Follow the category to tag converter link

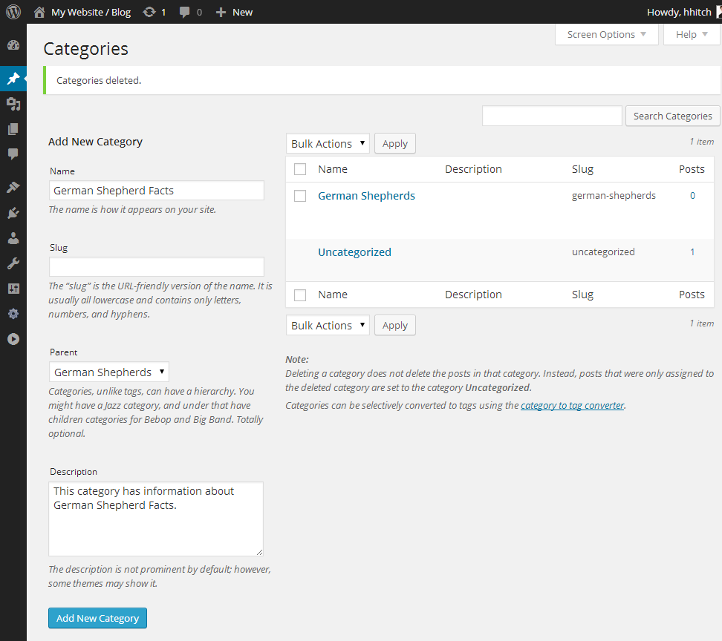(x=572, y=406)
